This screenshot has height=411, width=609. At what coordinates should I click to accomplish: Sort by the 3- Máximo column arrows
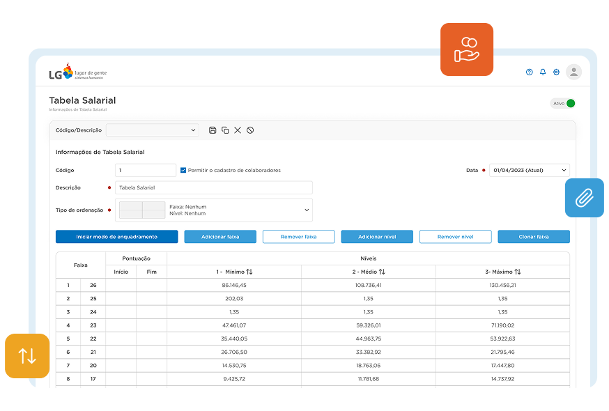(x=518, y=272)
